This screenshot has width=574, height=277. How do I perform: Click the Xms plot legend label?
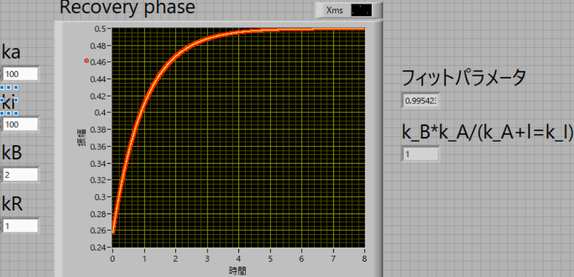(x=336, y=10)
